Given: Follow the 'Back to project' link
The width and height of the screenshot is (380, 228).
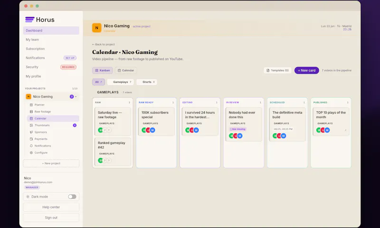Looking at the screenshot, I should 104,44.
